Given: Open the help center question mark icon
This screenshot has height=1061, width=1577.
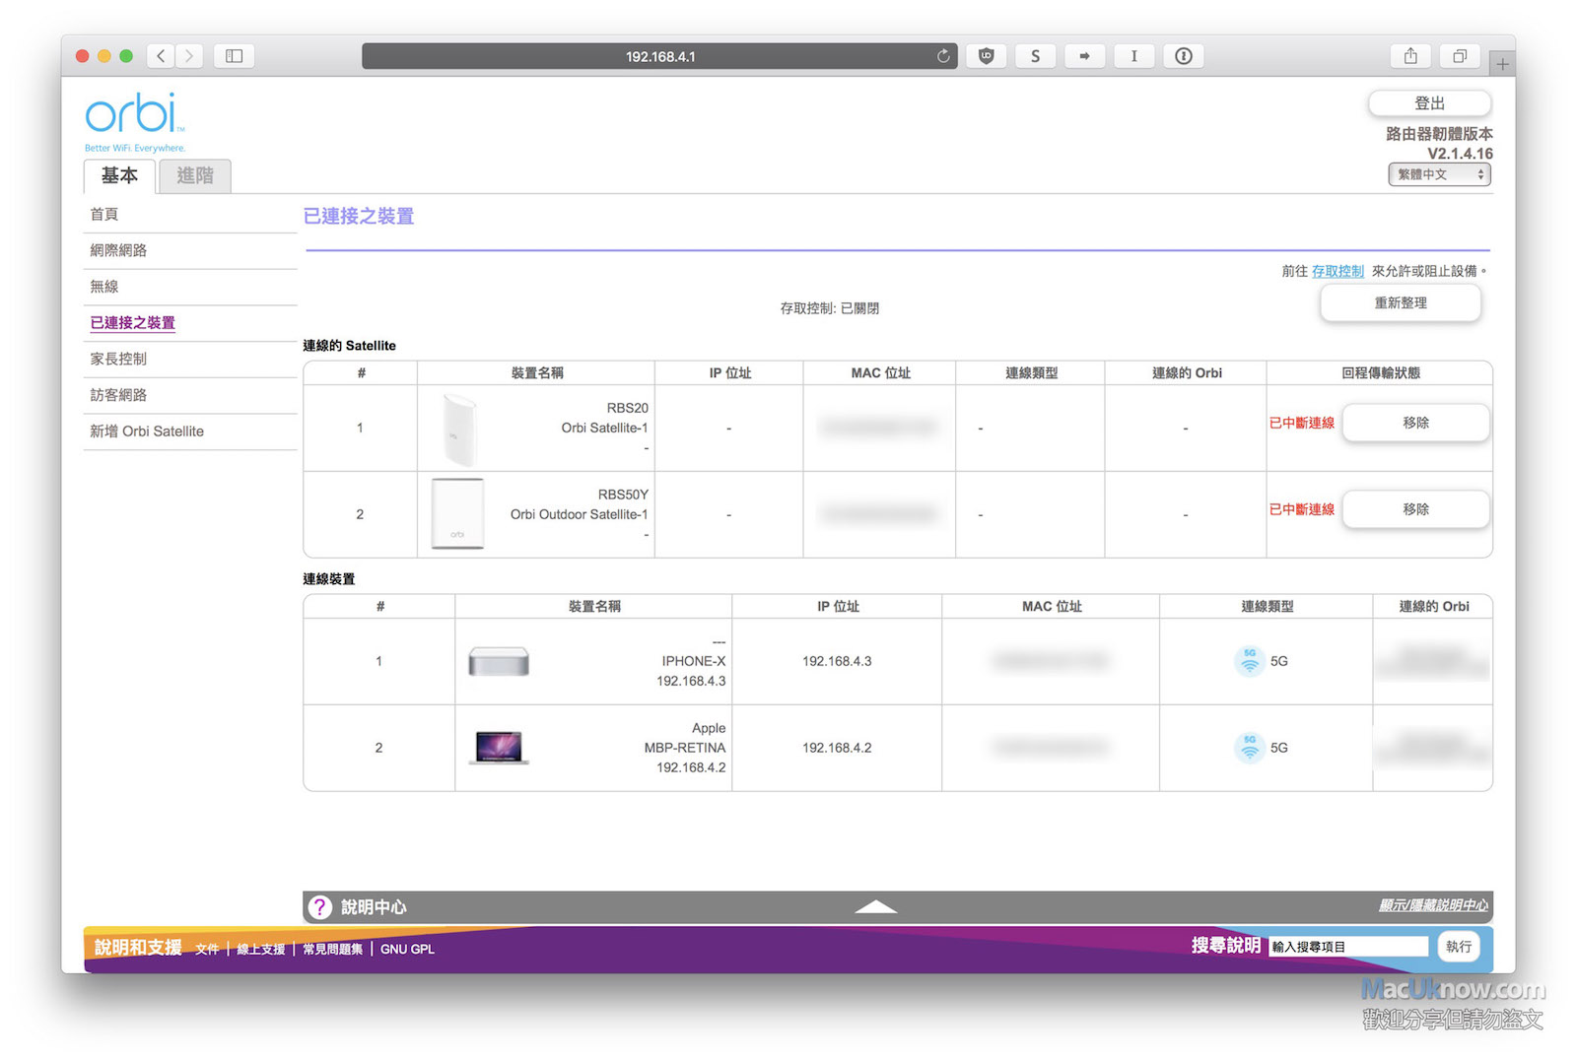Looking at the screenshot, I should coord(319,907).
